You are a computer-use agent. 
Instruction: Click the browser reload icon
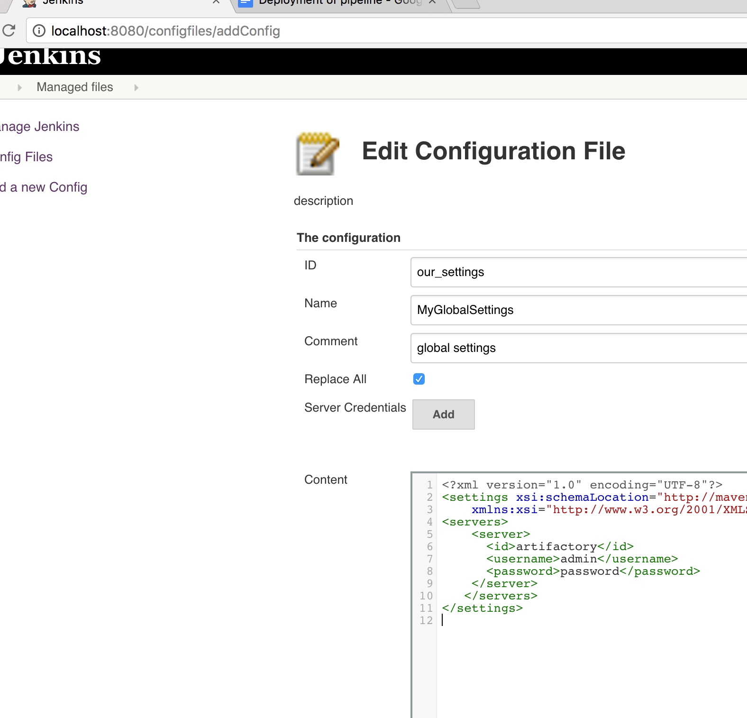point(9,30)
